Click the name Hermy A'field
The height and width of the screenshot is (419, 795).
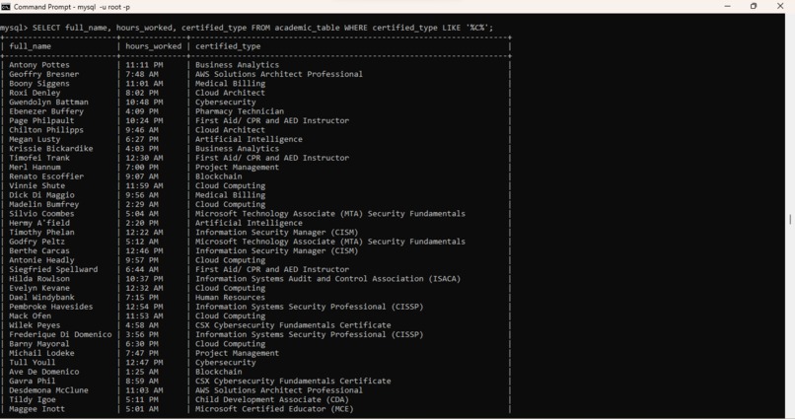click(39, 223)
